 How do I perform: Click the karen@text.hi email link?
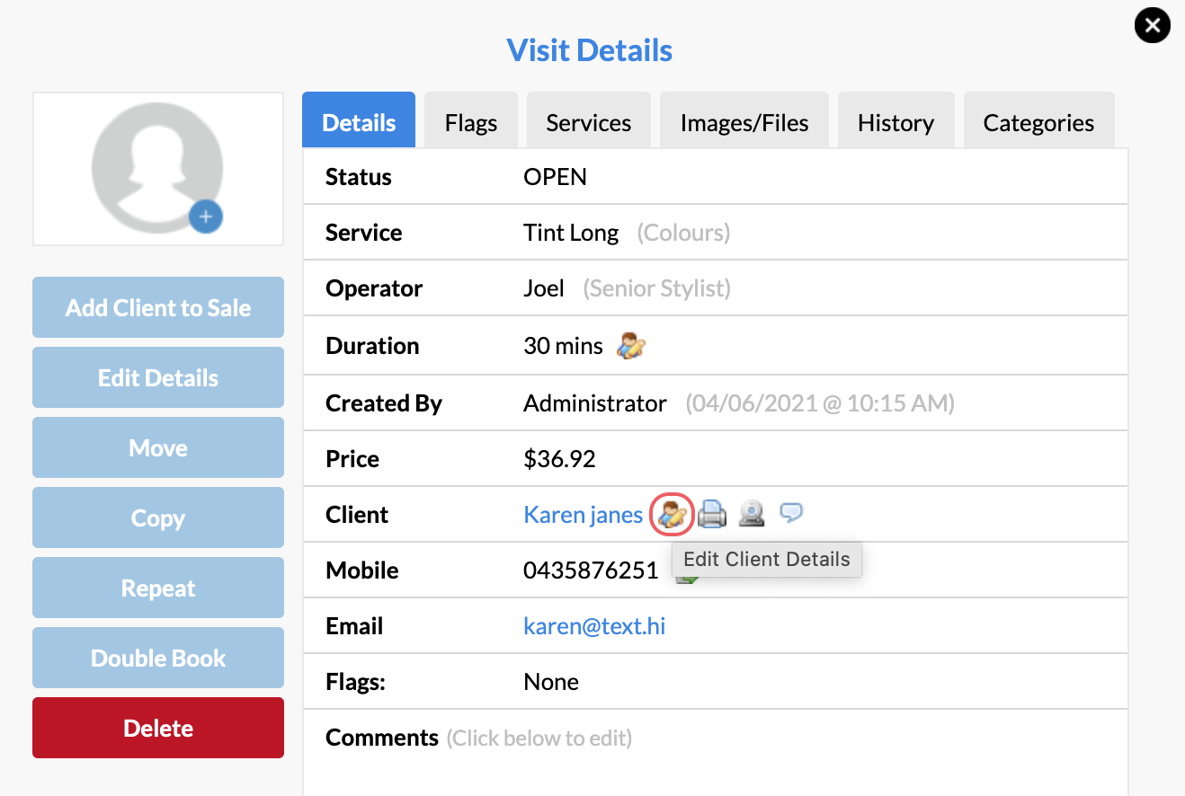point(593,625)
